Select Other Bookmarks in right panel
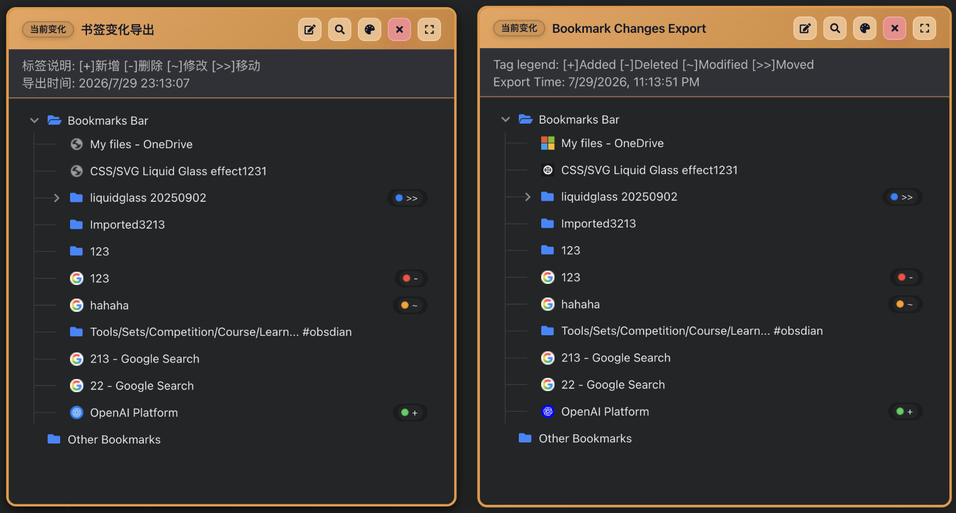 point(585,438)
